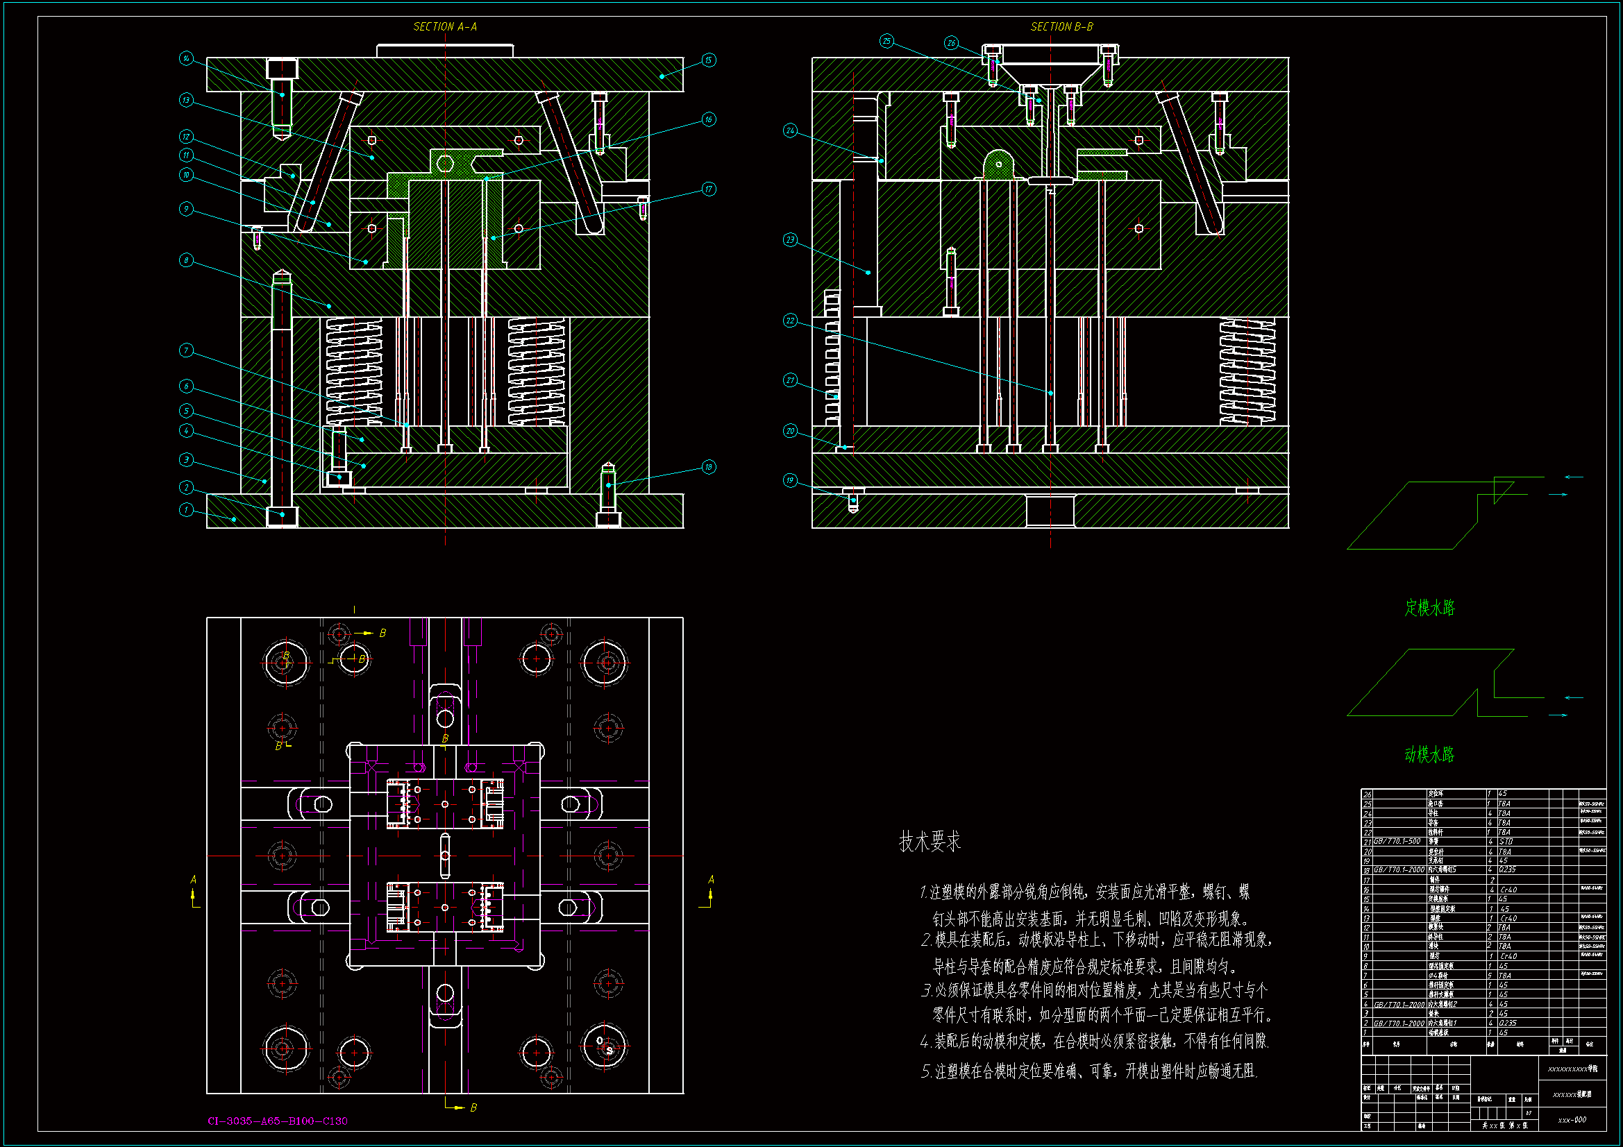Select part balloon number 8
Screen dimensions: 1623x1147
[x=186, y=260]
